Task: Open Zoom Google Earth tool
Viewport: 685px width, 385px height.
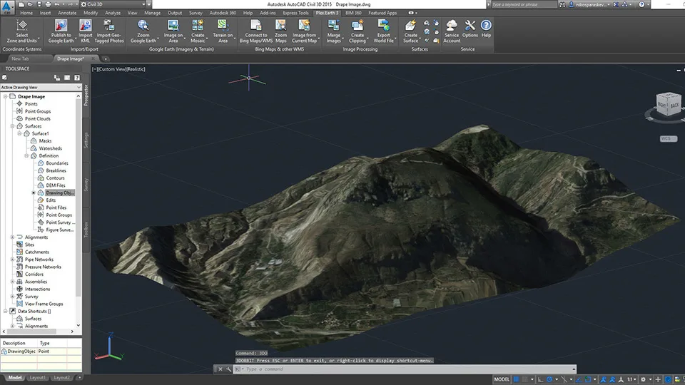Action: [x=143, y=26]
